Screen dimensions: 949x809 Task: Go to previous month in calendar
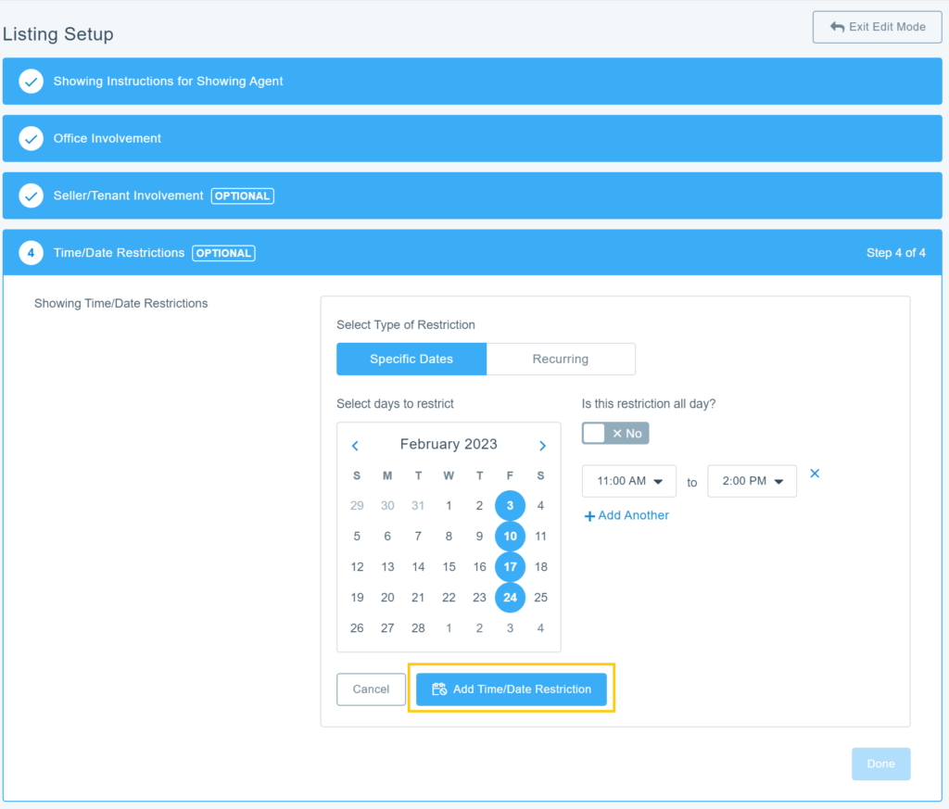point(355,446)
